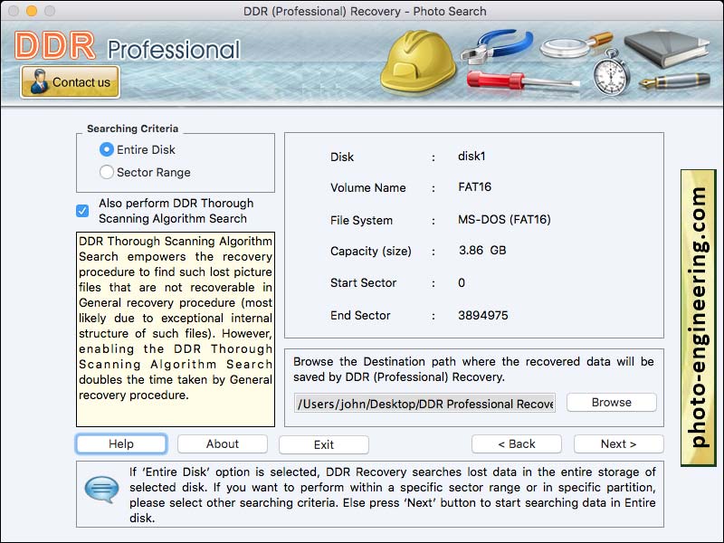
Task: Open the Help dialog
Action: (120, 443)
